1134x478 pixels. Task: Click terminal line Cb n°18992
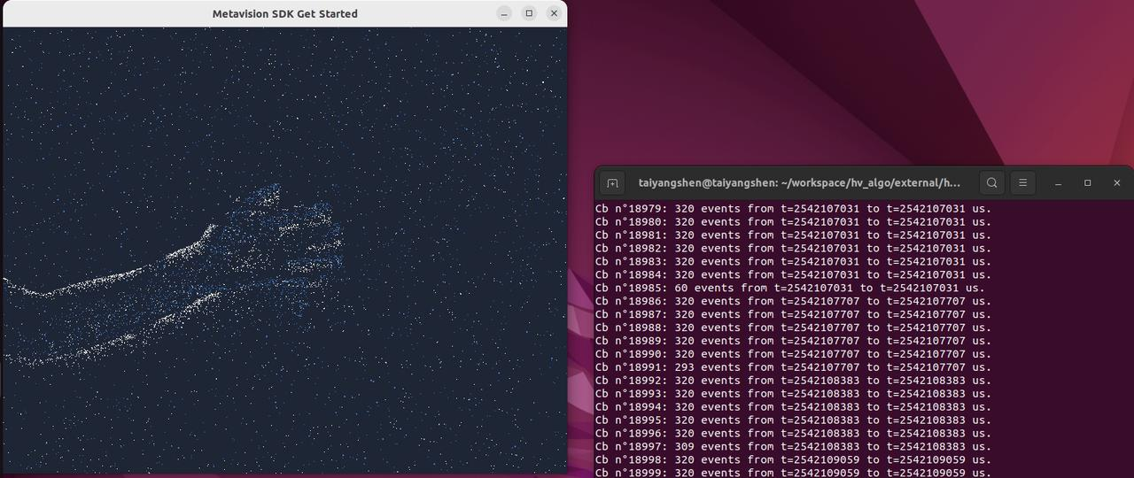click(793, 381)
